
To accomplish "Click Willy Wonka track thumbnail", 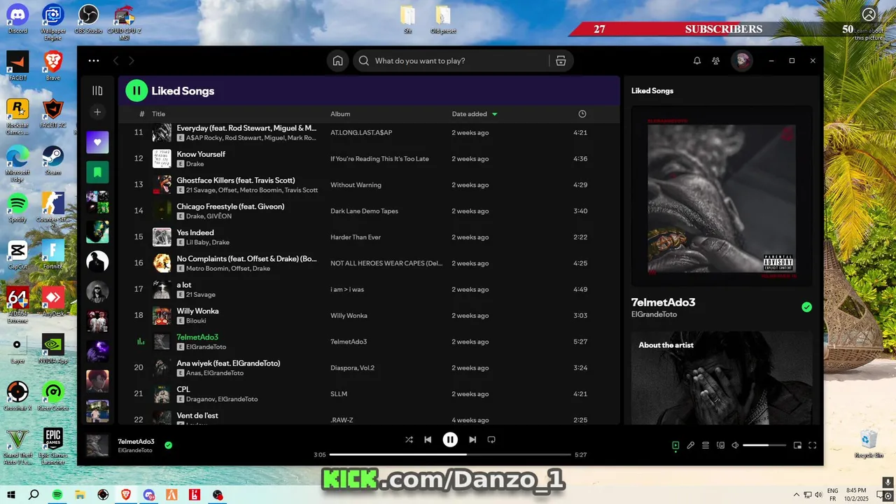I will 162,316.
